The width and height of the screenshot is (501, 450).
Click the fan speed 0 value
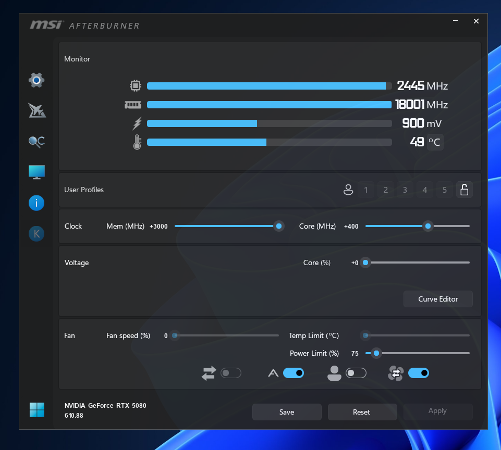[x=166, y=335]
